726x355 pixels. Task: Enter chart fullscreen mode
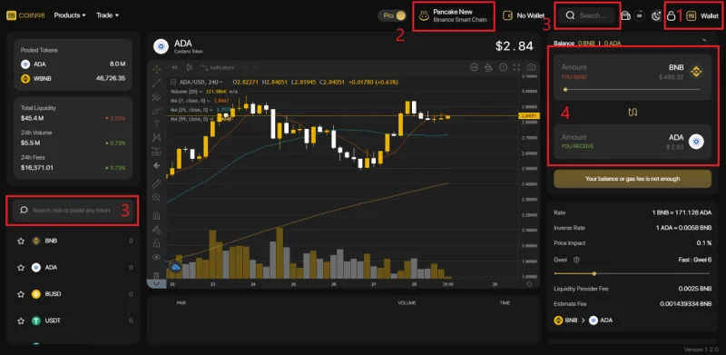coord(517,68)
